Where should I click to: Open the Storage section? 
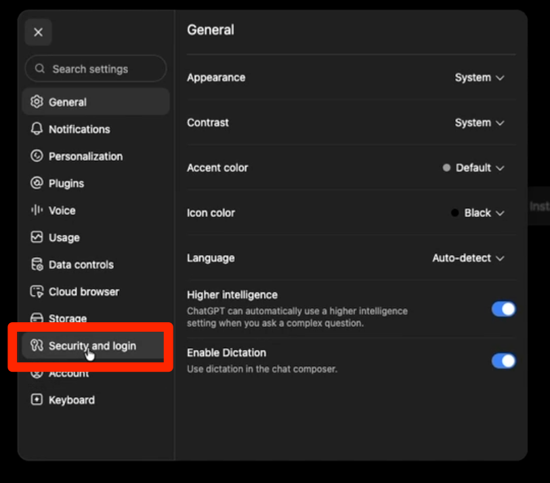(x=96, y=317)
